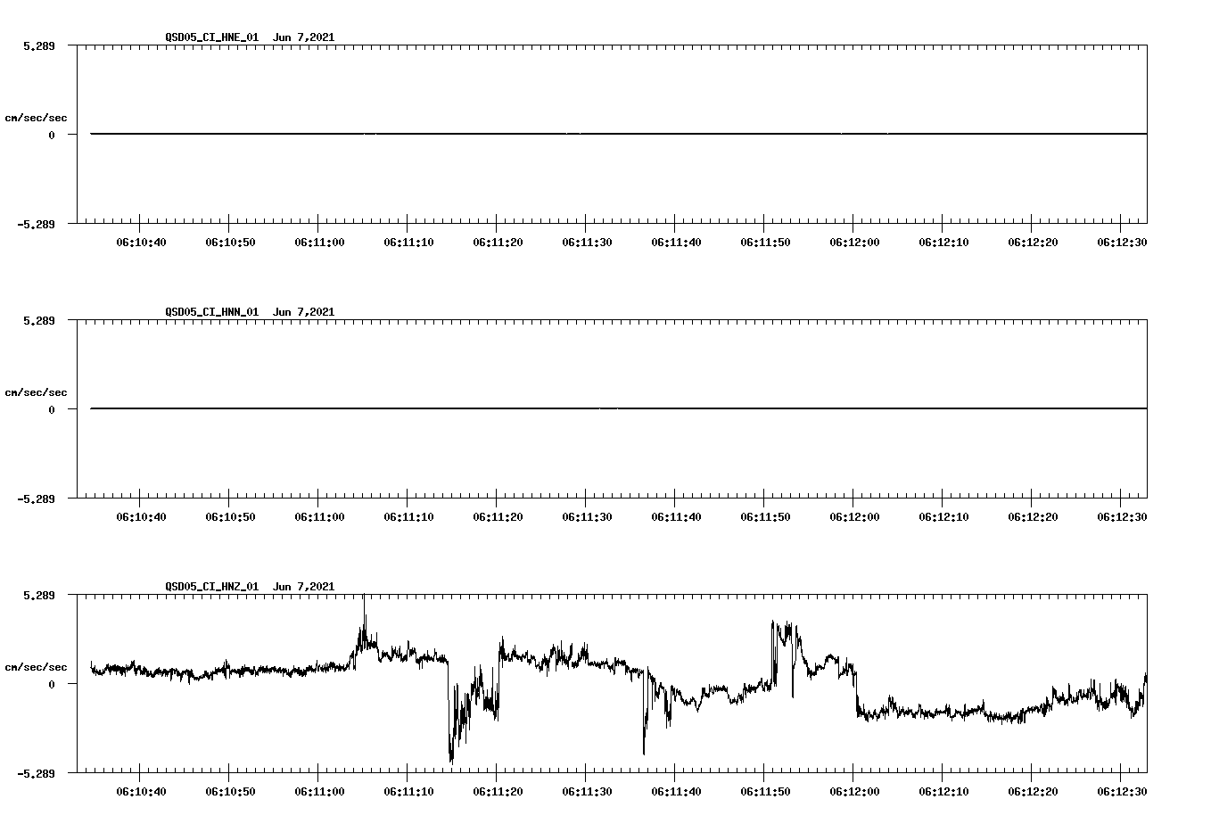The width and height of the screenshot is (1211, 824).
Task: Click time label 06:11:30 under HNE plot
Action: click(587, 243)
